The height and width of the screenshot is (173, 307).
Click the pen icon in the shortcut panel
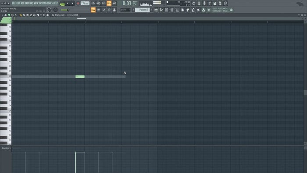point(104,10)
